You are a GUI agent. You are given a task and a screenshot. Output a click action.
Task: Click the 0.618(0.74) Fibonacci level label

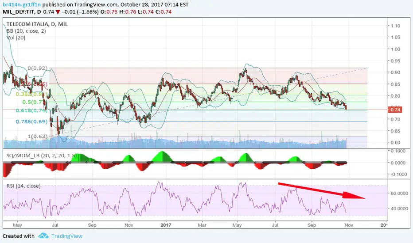click(31, 110)
